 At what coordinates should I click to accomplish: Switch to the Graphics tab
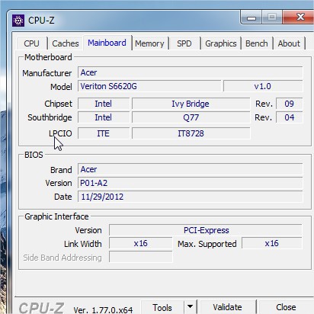(221, 43)
